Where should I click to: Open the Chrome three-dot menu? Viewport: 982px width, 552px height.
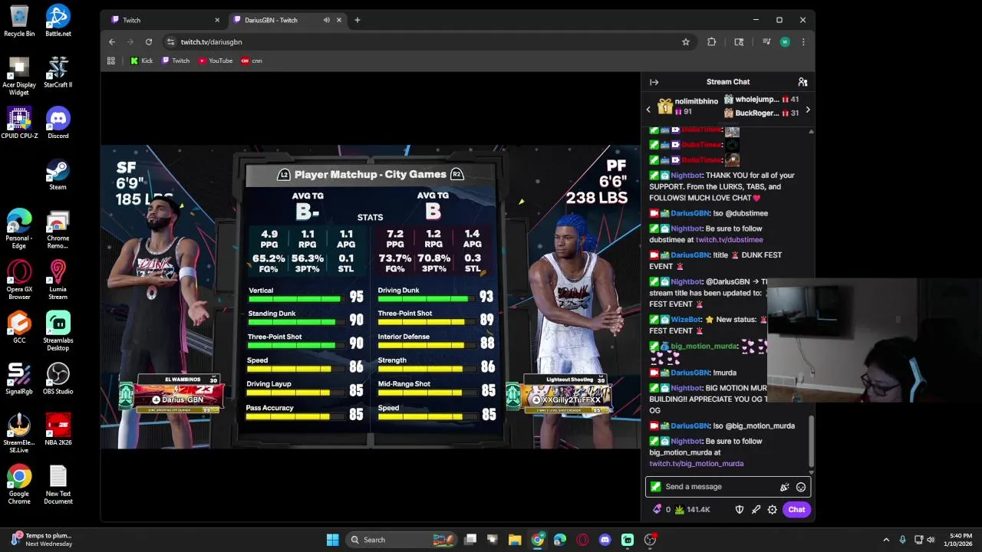[803, 42]
